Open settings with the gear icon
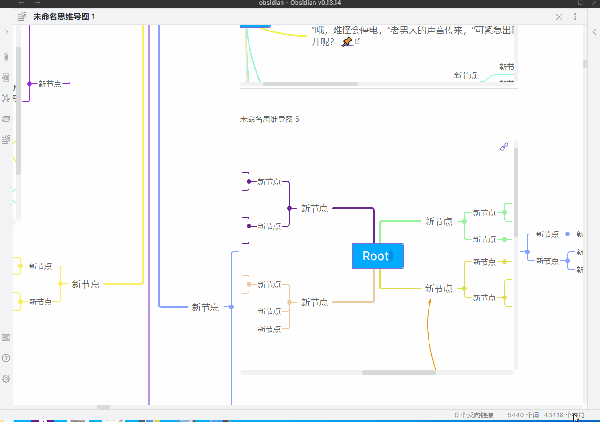Viewport: 600px width, 422px height. point(6,379)
